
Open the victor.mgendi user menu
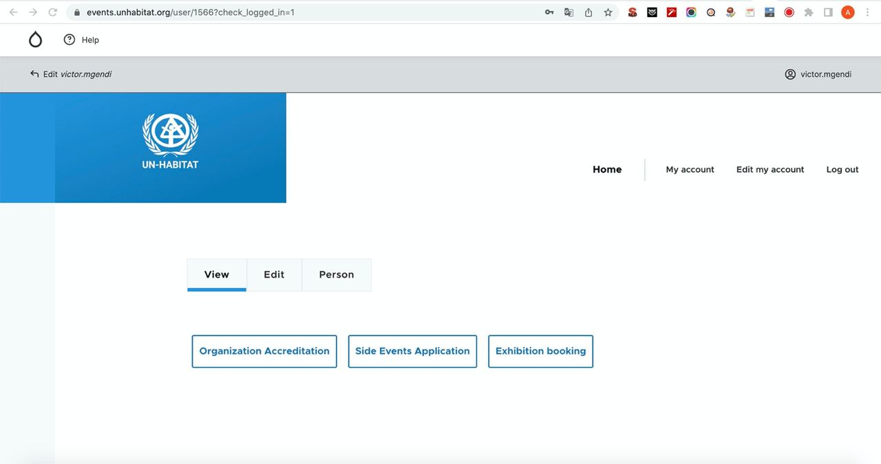[818, 74]
